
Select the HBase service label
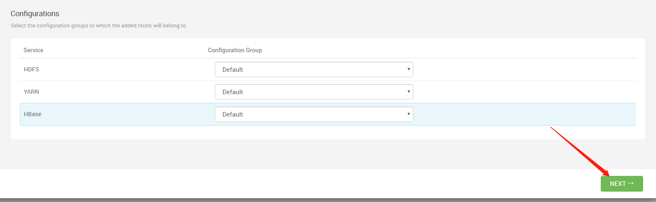pos(33,114)
